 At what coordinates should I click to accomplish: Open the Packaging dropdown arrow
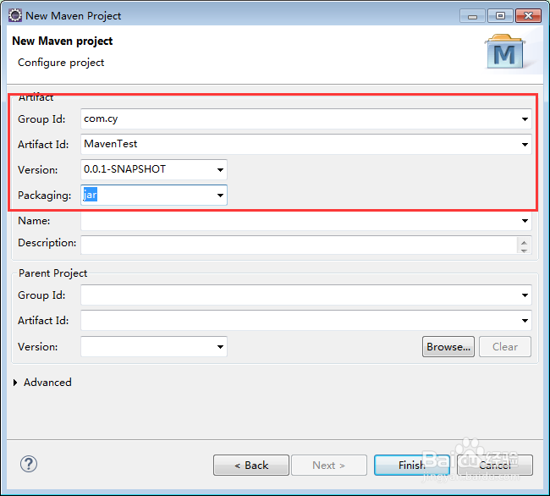(x=220, y=195)
